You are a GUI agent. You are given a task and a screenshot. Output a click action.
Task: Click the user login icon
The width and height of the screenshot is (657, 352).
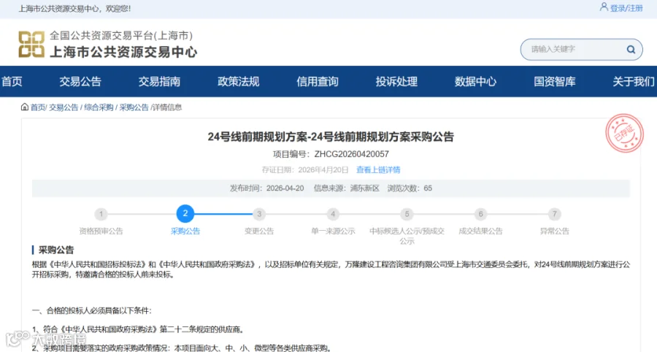(604, 7)
